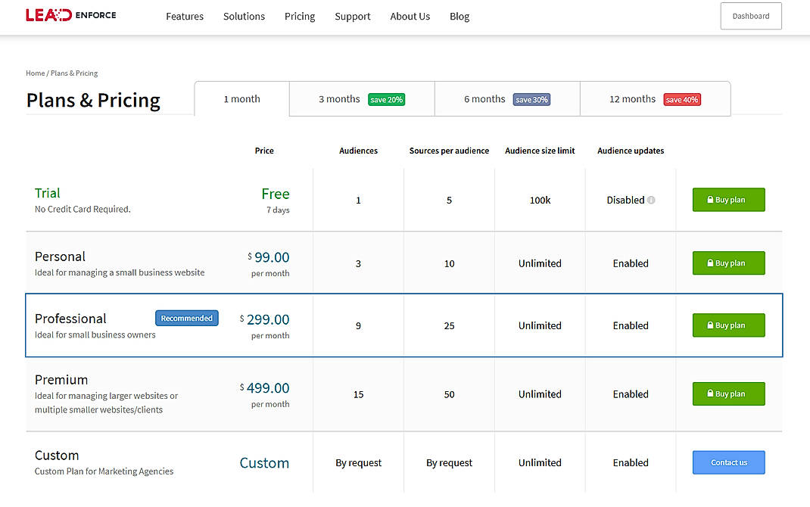The height and width of the screenshot is (507, 810).
Task: Click 'Custom Plan for Marketing Agencies' text
Action: point(104,471)
